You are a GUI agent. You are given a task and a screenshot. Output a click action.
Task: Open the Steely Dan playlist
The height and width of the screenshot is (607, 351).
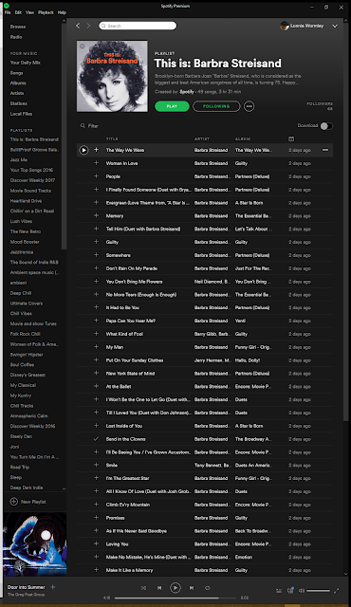21,436
